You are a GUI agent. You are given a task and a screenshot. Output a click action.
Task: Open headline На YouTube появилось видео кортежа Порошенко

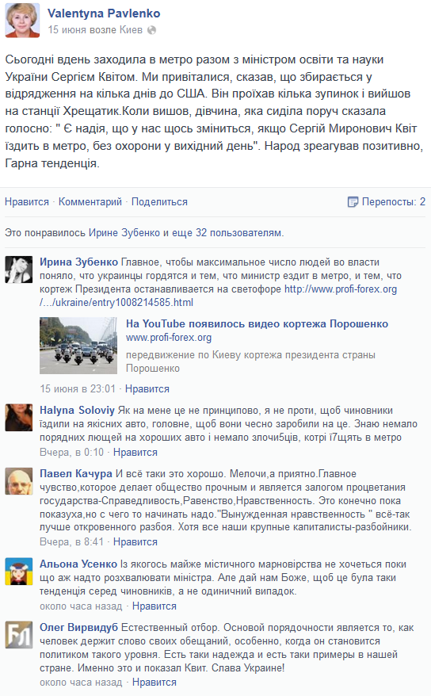(x=257, y=323)
